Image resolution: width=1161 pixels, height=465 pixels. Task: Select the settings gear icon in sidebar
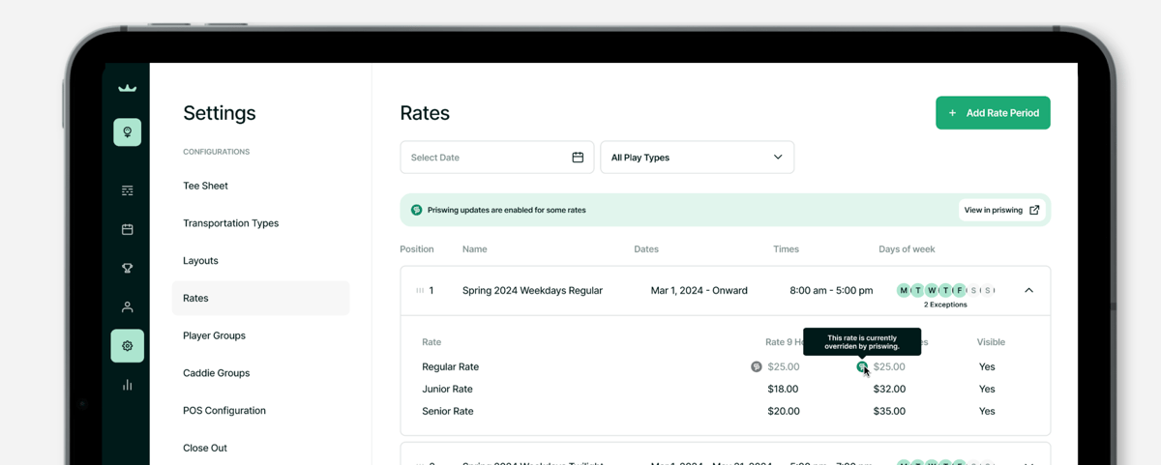(x=127, y=346)
